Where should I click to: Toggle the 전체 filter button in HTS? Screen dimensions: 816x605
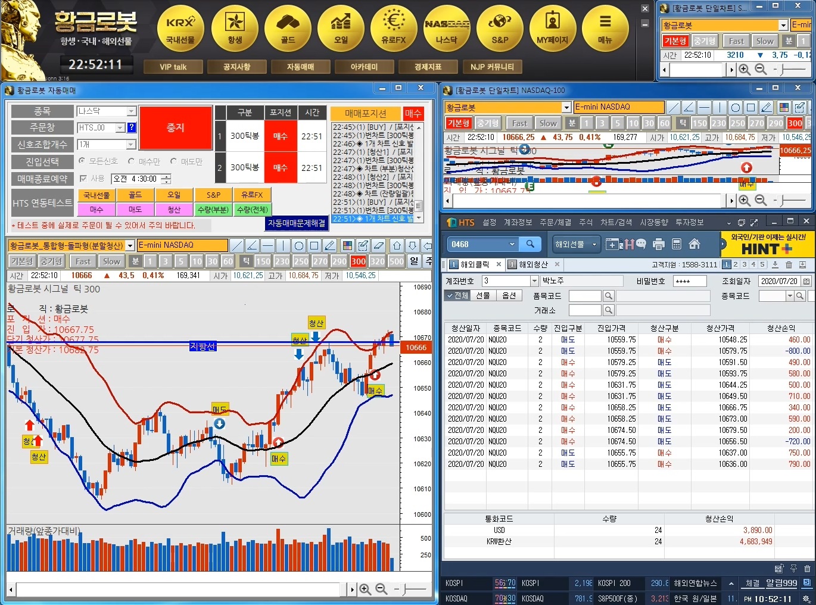click(457, 295)
